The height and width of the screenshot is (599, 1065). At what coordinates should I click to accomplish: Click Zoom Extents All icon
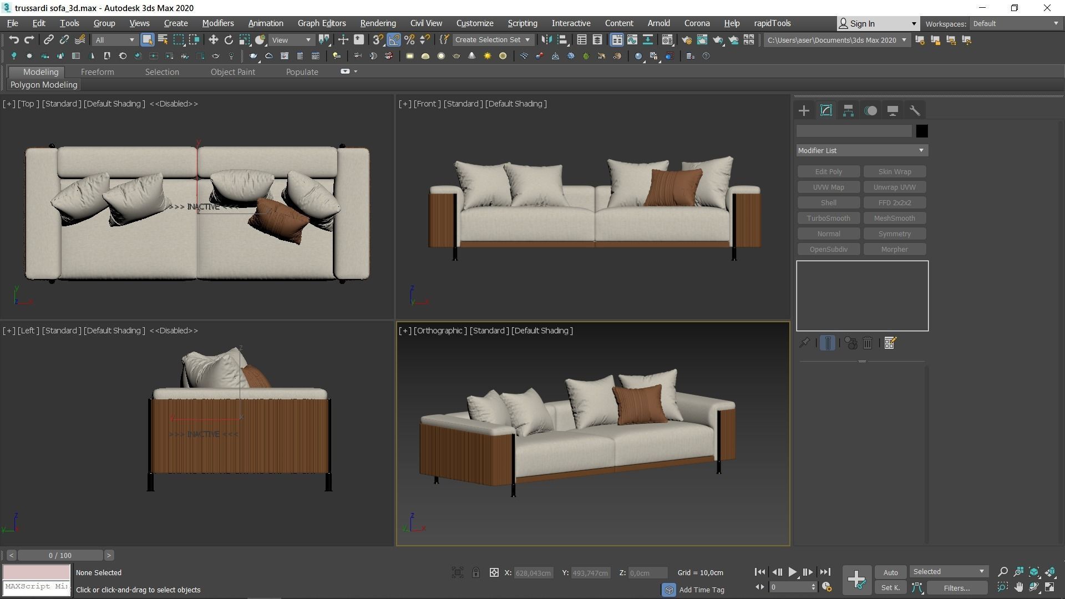point(1050,571)
